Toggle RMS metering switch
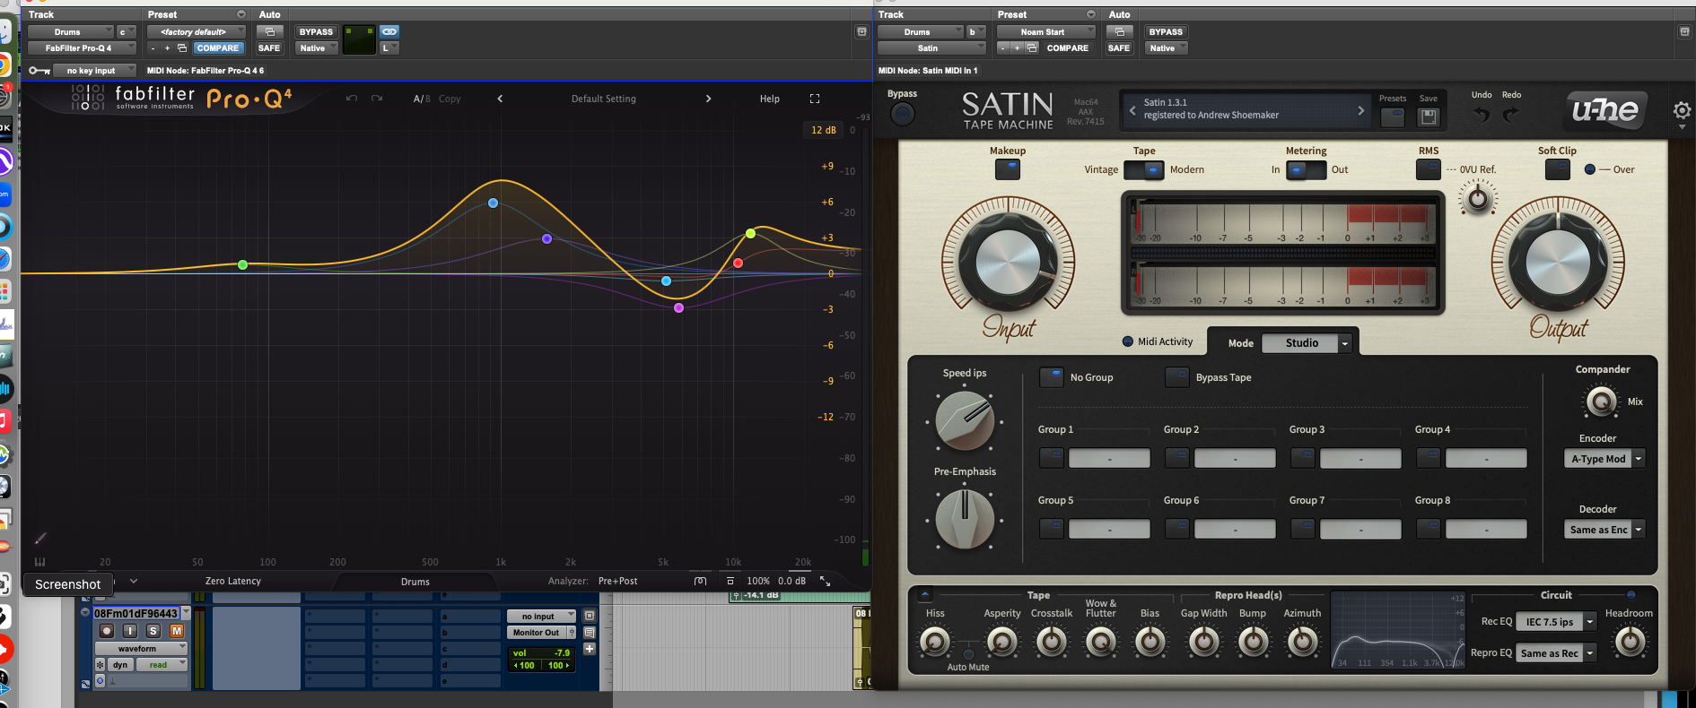 pyautogui.click(x=1429, y=169)
